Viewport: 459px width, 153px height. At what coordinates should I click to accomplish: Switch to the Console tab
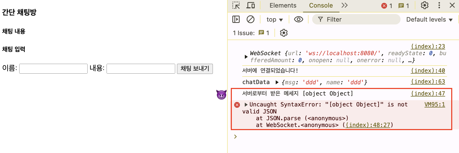click(321, 5)
